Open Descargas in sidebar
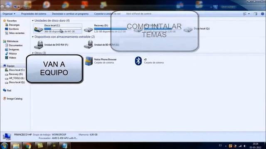The image size is (266, 149). [x=14, y=25]
